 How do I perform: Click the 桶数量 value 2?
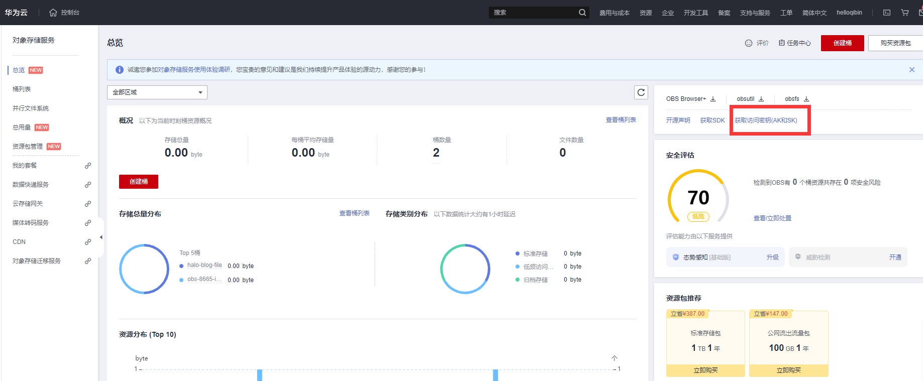pos(436,153)
